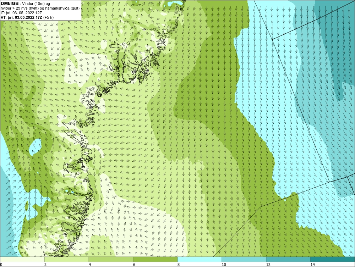Click the 'VT: þri. 03.05.2022 17Z' line
The width and height of the screenshot is (355, 267).
[x=27, y=17]
